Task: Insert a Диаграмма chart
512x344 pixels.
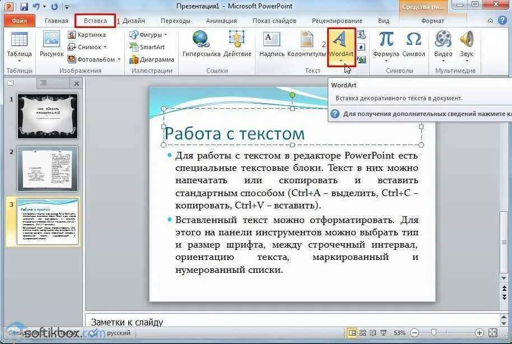Action: click(x=151, y=59)
